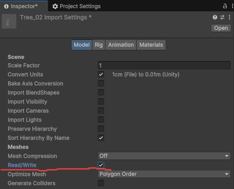The height and width of the screenshot is (189, 234).
Task: Enable Bake Axis Conversion
Action: tap(101, 83)
